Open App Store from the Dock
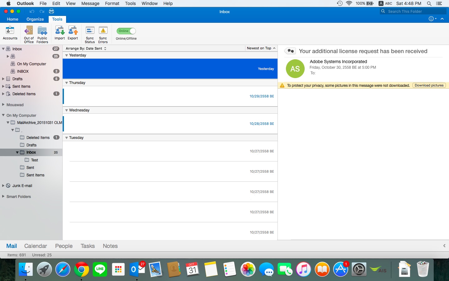This screenshot has height=281, width=449. [x=340, y=269]
